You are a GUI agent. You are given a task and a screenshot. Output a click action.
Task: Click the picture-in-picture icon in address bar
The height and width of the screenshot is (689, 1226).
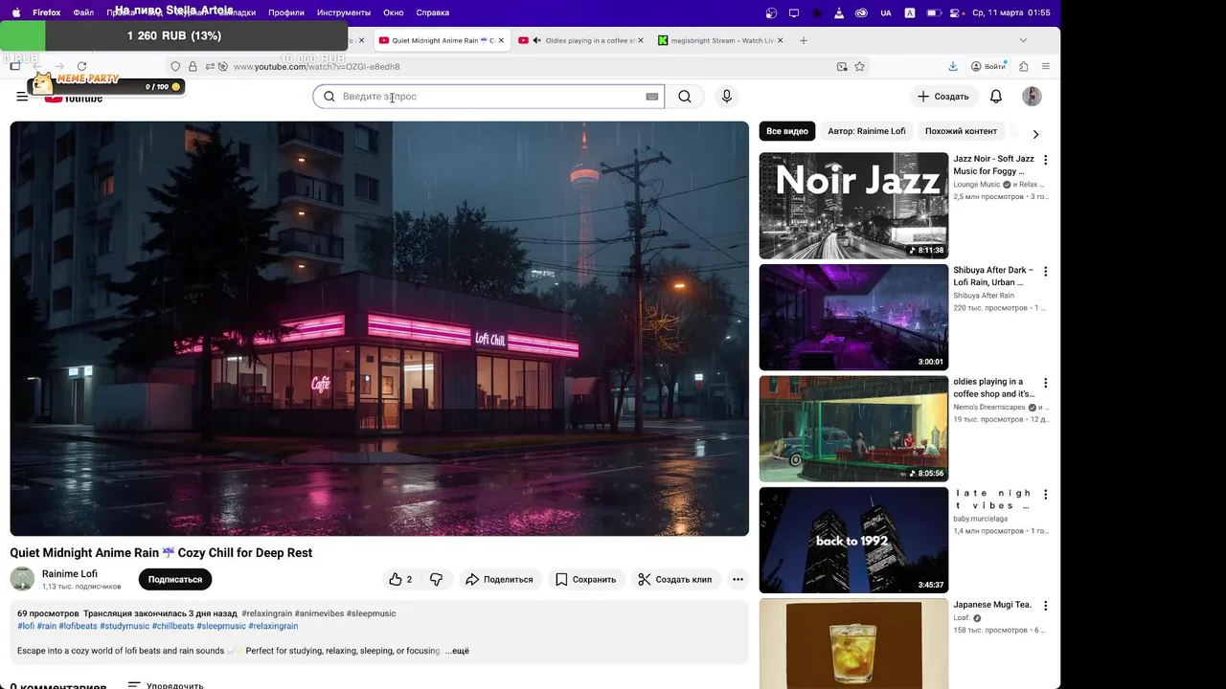842,66
